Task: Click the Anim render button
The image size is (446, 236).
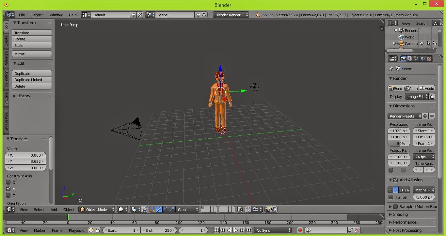Action: 411,88
